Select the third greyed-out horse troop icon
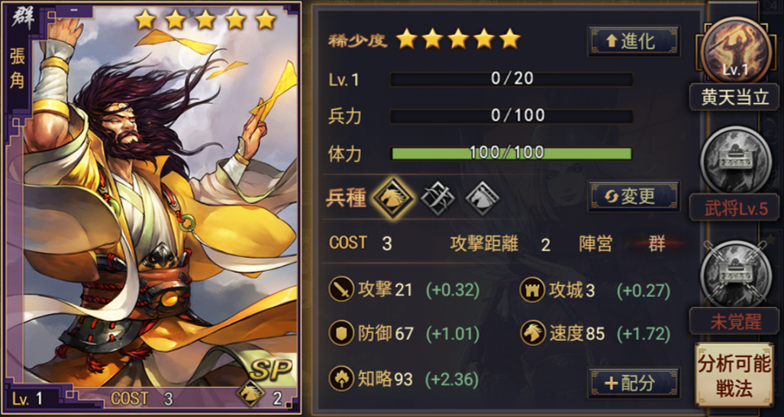Viewport: 784px width, 417px height. [x=482, y=199]
